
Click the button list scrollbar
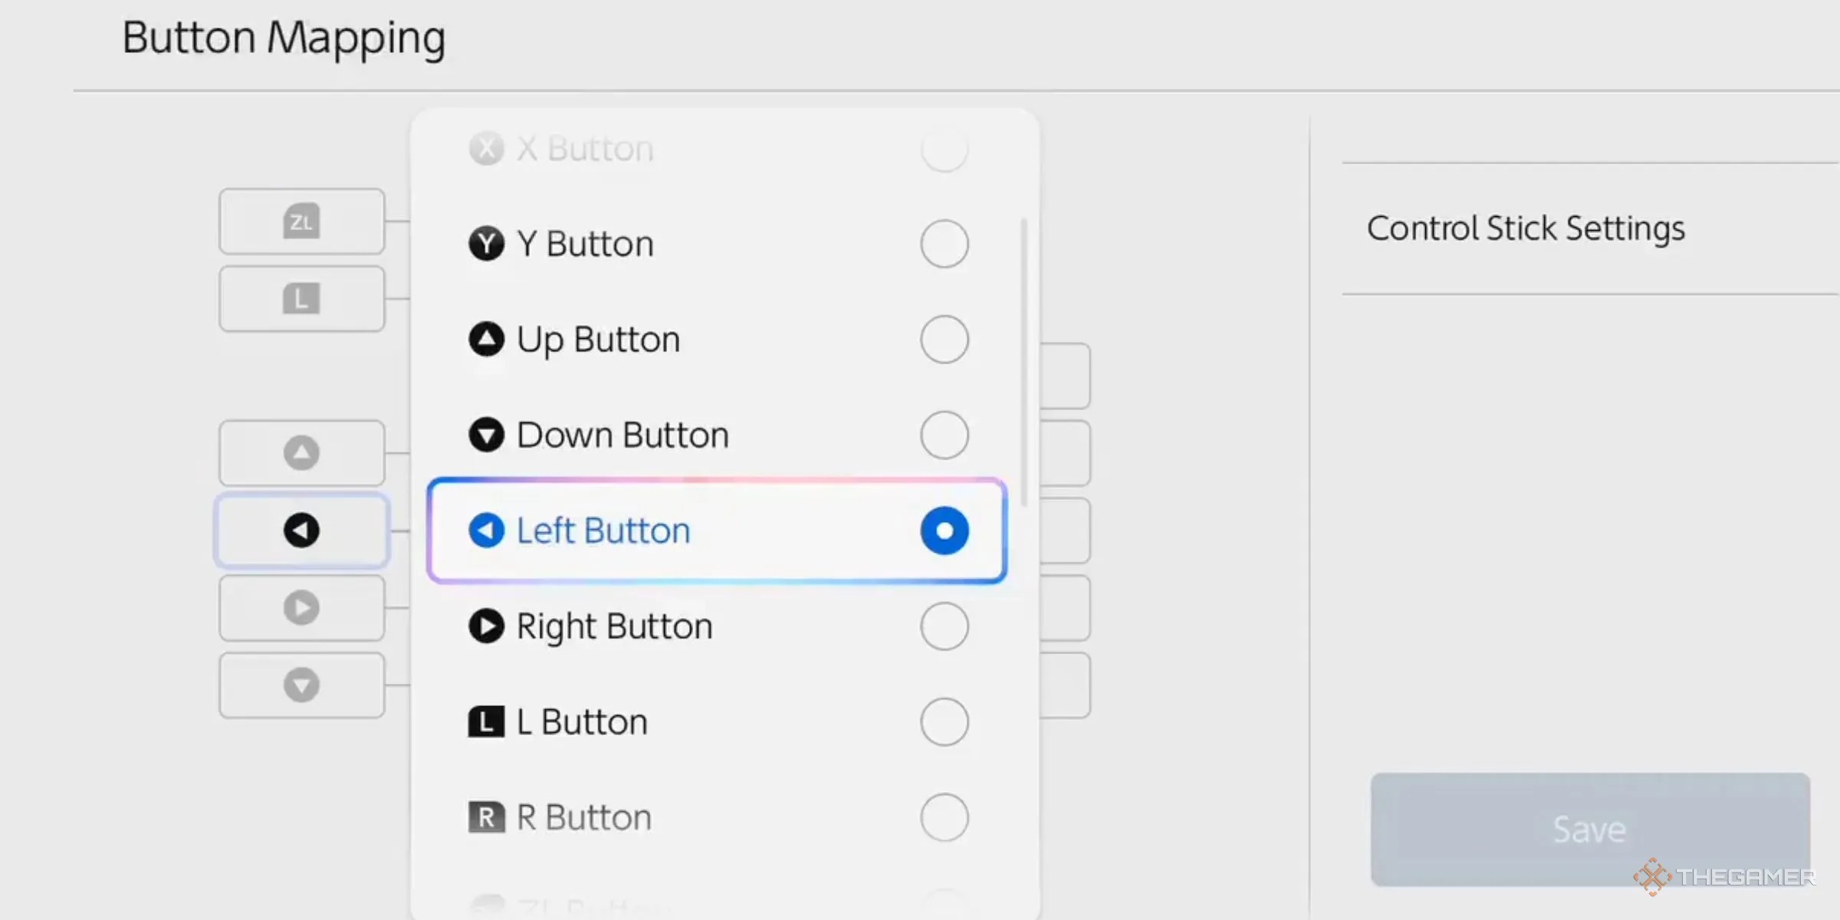tap(1024, 360)
